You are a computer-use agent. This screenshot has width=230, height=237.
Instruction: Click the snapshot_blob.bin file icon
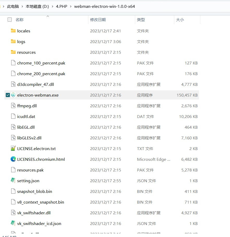pos(13,191)
